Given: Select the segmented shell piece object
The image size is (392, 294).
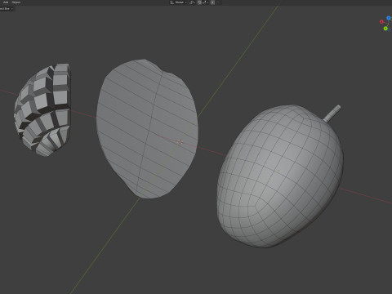Looking at the screenshot, I should 42,109.
